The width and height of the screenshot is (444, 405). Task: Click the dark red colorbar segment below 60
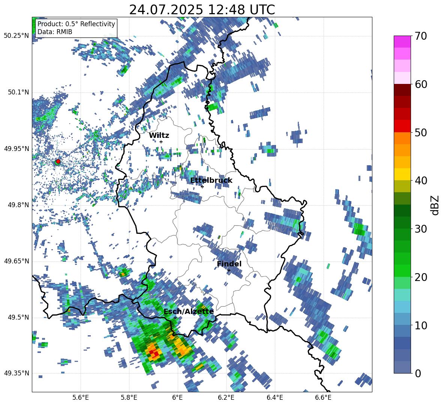click(402, 90)
